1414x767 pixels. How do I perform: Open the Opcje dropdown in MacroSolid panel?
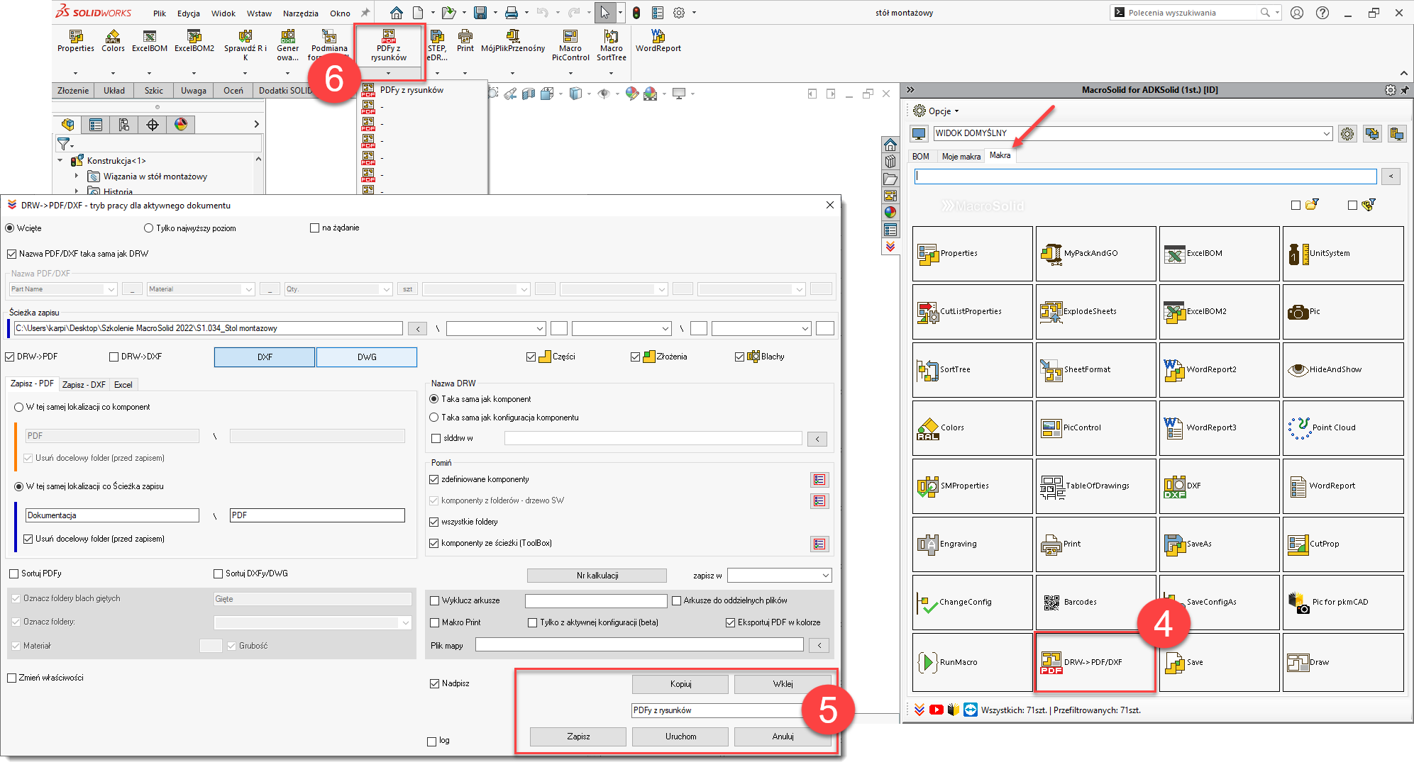(x=937, y=111)
